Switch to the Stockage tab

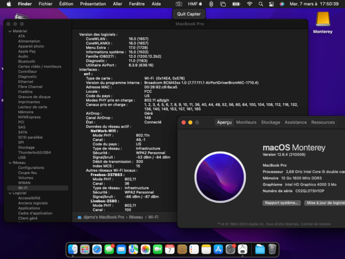[271, 122]
